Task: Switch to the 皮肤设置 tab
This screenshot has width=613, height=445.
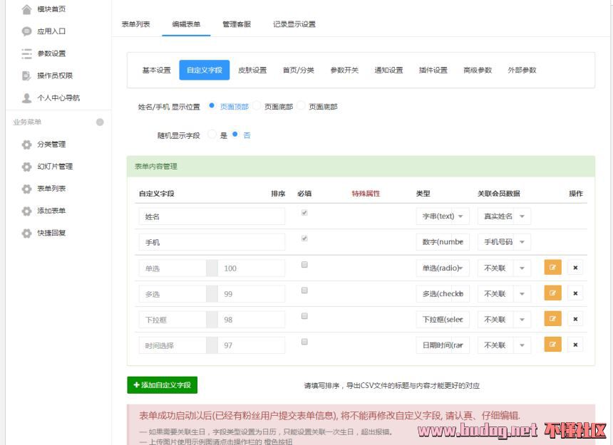Action: (252, 70)
